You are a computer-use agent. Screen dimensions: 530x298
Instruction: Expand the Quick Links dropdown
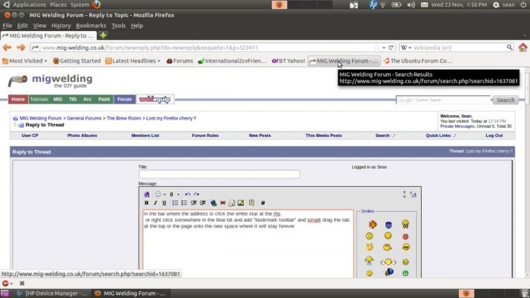(x=454, y=135)
